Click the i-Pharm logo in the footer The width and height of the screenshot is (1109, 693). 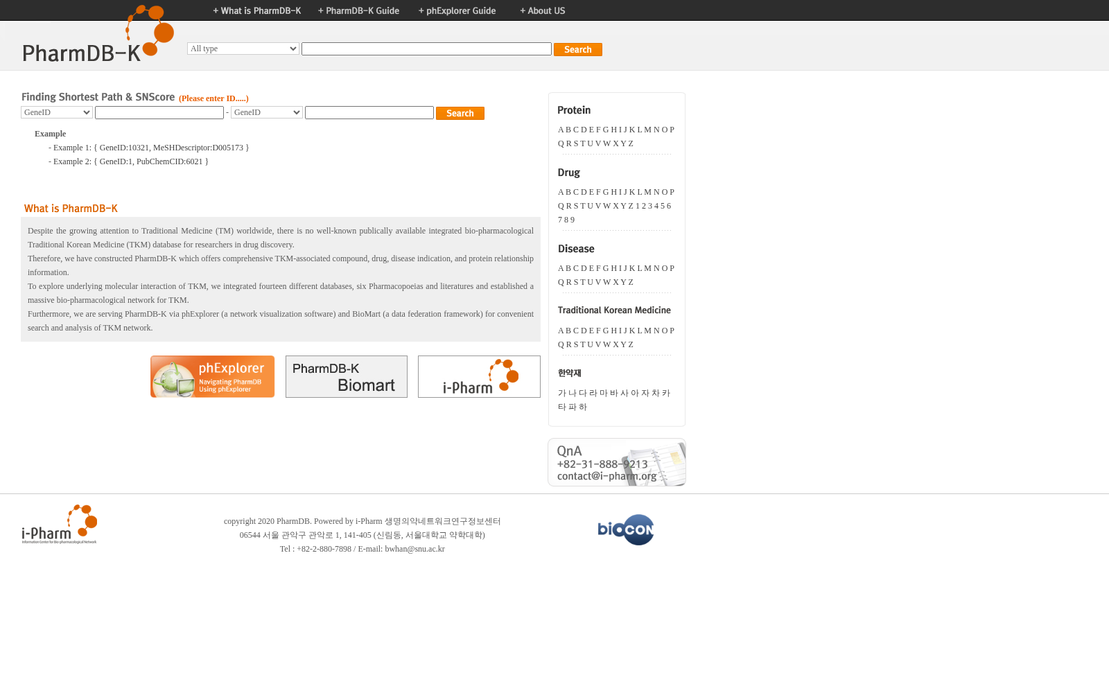coord(60,525)
